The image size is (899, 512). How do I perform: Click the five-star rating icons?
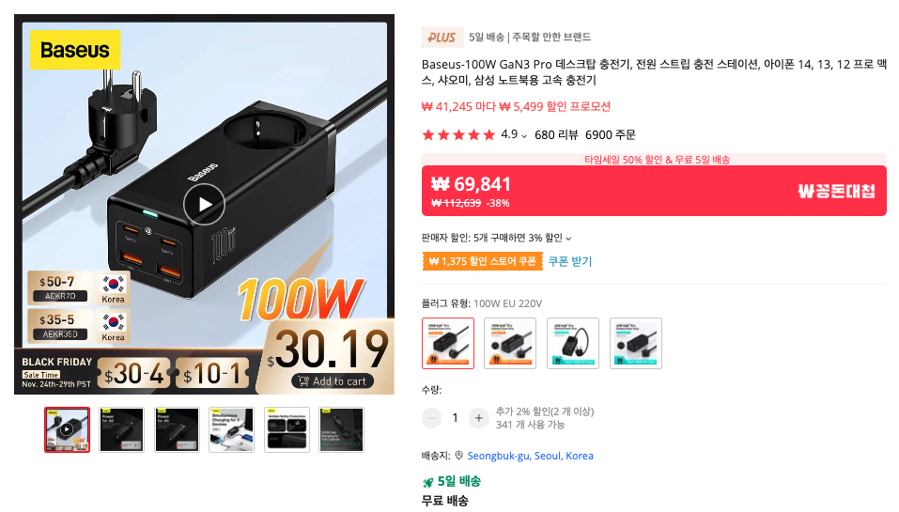(458, 134)
